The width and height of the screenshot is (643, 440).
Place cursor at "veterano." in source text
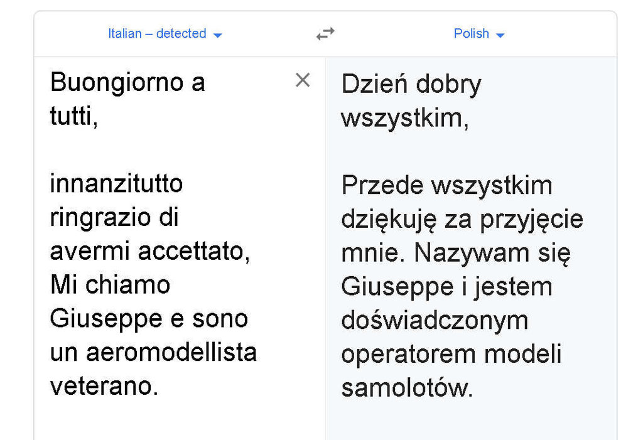(104, 387)
